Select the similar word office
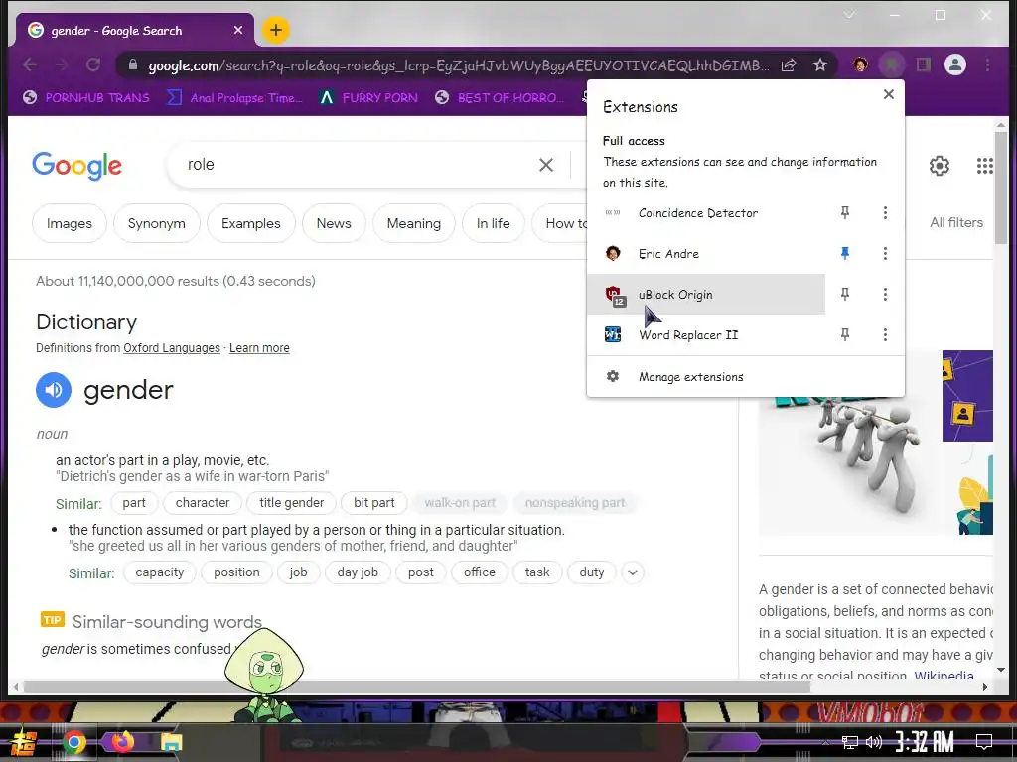 (480, 572)
